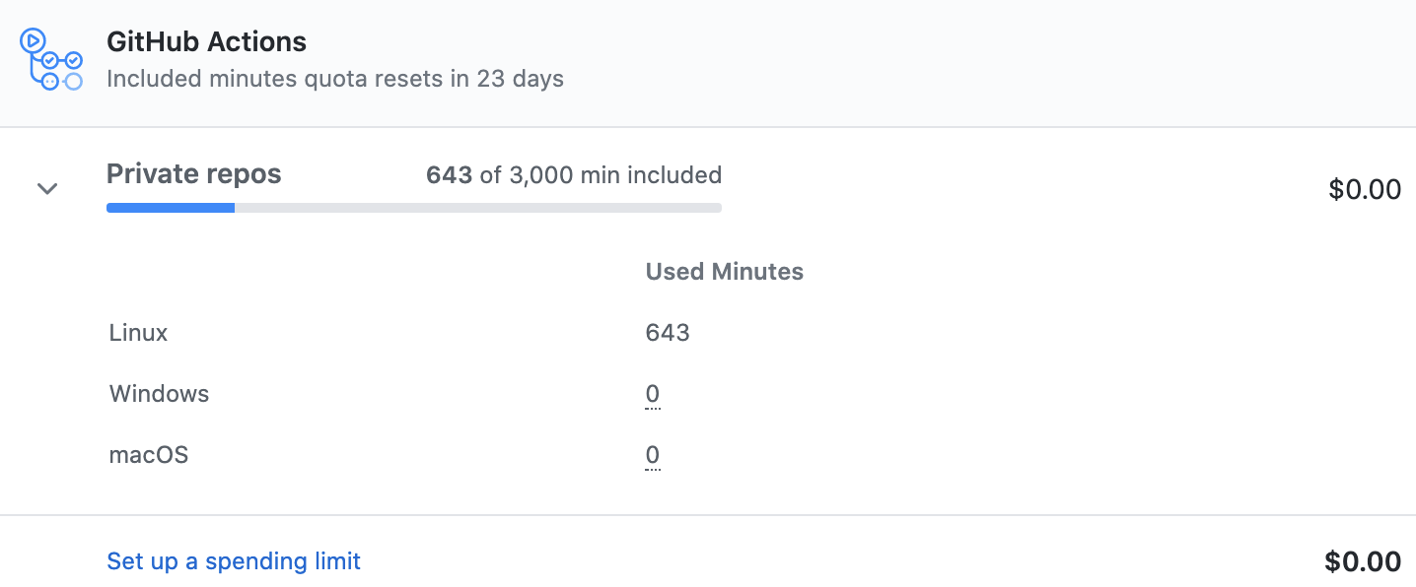Click the Private repos usage progress bar

[414, 208]
